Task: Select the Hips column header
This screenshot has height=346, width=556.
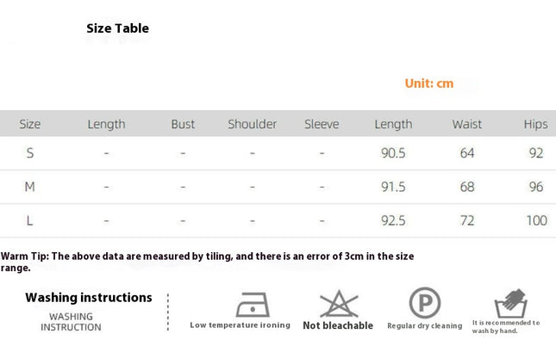Action: [x=536, y=124]
